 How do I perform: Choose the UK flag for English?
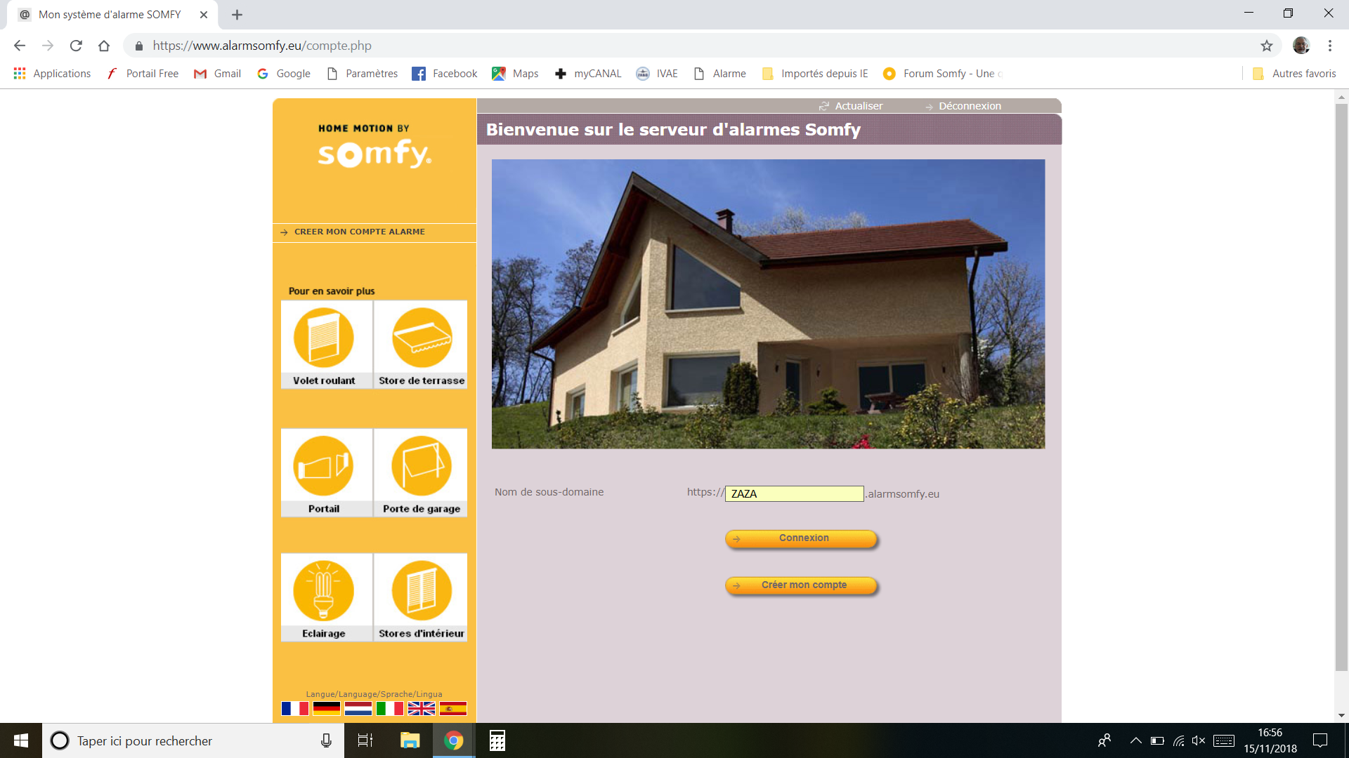coord(422,709)
